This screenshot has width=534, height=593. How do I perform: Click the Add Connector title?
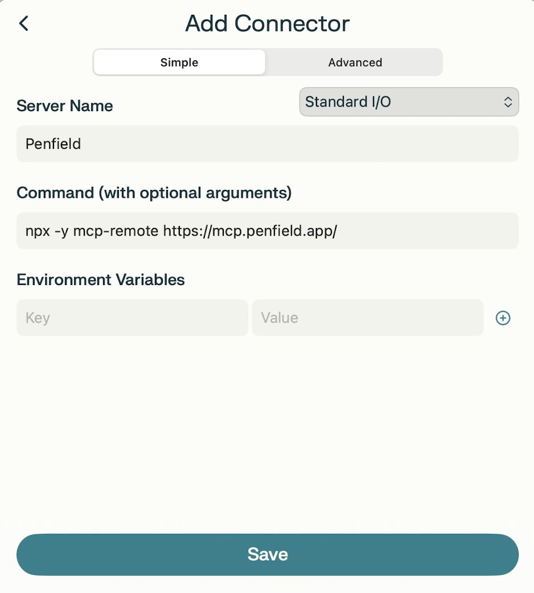(x=268, y=23)
